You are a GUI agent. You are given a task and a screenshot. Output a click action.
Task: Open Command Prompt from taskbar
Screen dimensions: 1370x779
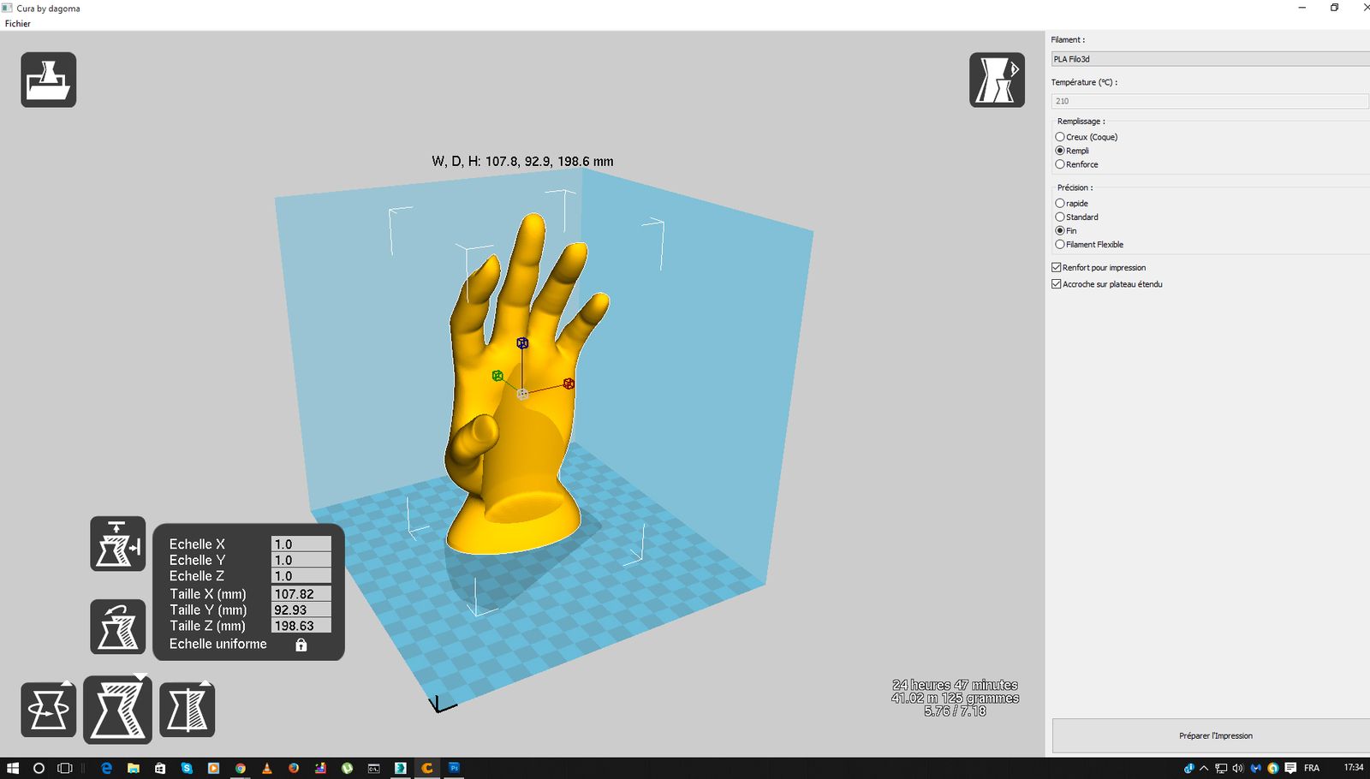pyautogui.click(x=374, y=768)
